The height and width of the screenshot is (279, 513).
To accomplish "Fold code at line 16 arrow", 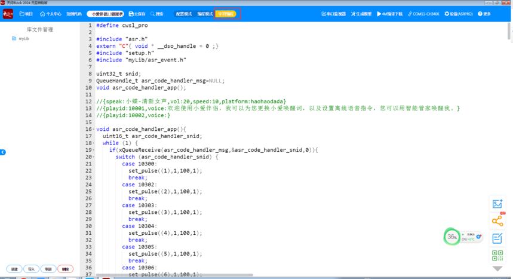I will coord(94,130).
